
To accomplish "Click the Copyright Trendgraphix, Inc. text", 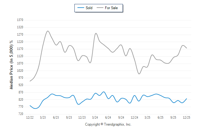I will click(x=108, y=124).
